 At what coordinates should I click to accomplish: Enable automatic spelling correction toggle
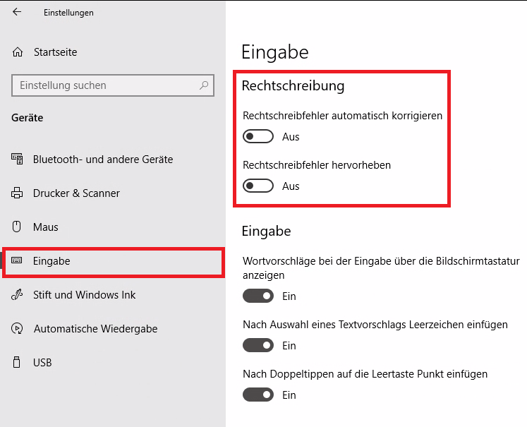pos(258,136)
